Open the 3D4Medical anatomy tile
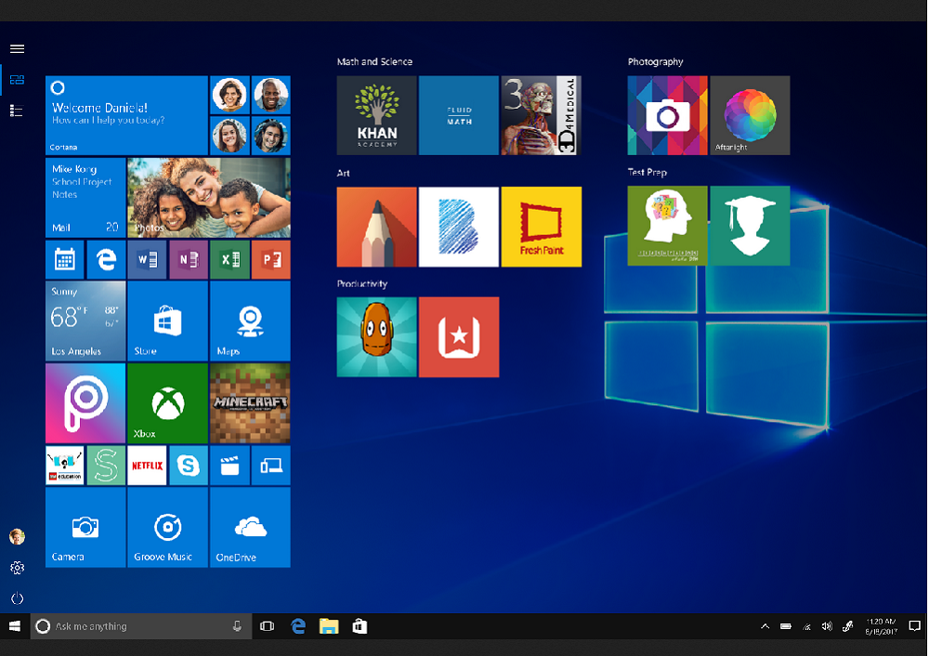 (x=542, y=115)
